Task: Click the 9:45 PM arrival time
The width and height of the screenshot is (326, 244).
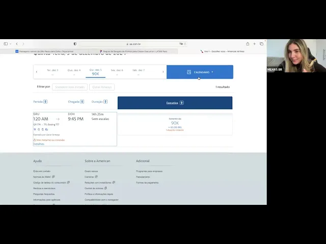Action: [x=76, y=119]
